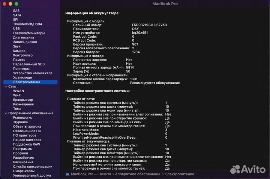
Task: Select charge percent value 56
Action: pos(128,71)
